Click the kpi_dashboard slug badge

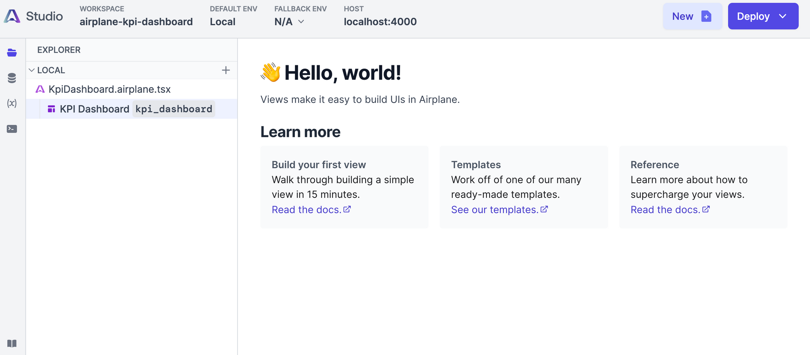(174, 109)
